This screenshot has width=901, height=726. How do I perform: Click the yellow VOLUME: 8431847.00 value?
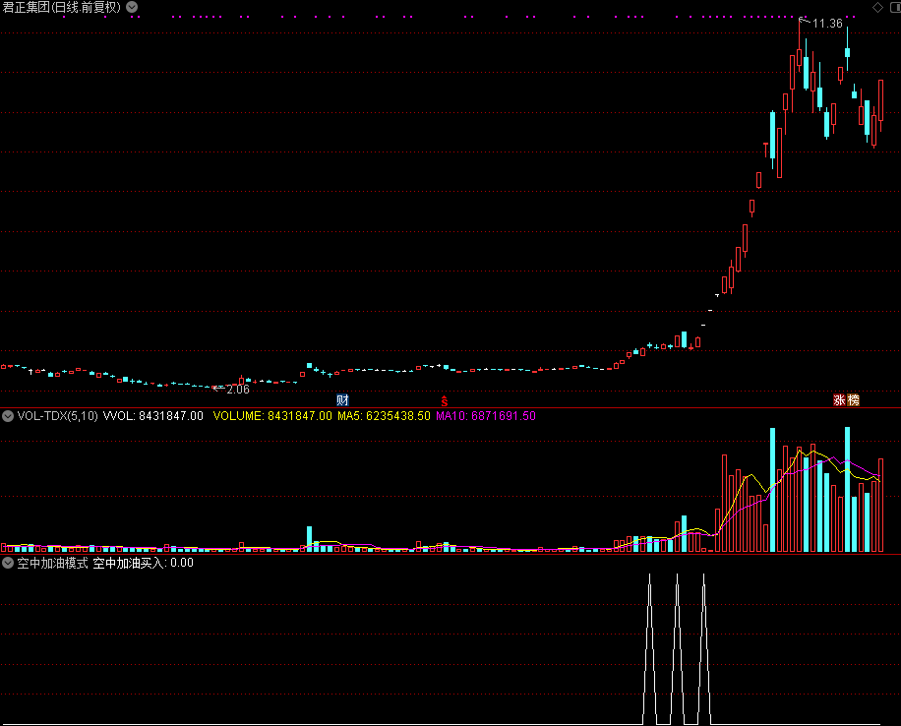click(x=272, y=415)
